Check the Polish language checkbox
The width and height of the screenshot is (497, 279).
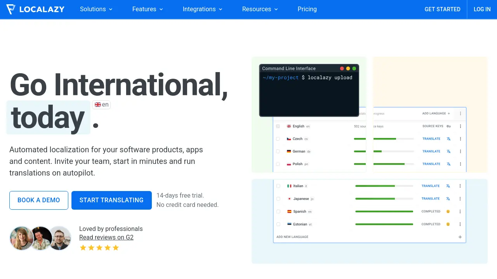278,164
